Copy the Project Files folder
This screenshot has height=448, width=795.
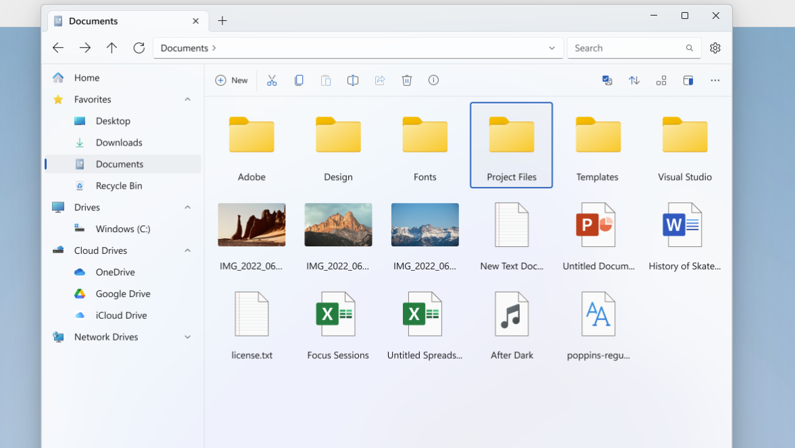click(299, 80)
